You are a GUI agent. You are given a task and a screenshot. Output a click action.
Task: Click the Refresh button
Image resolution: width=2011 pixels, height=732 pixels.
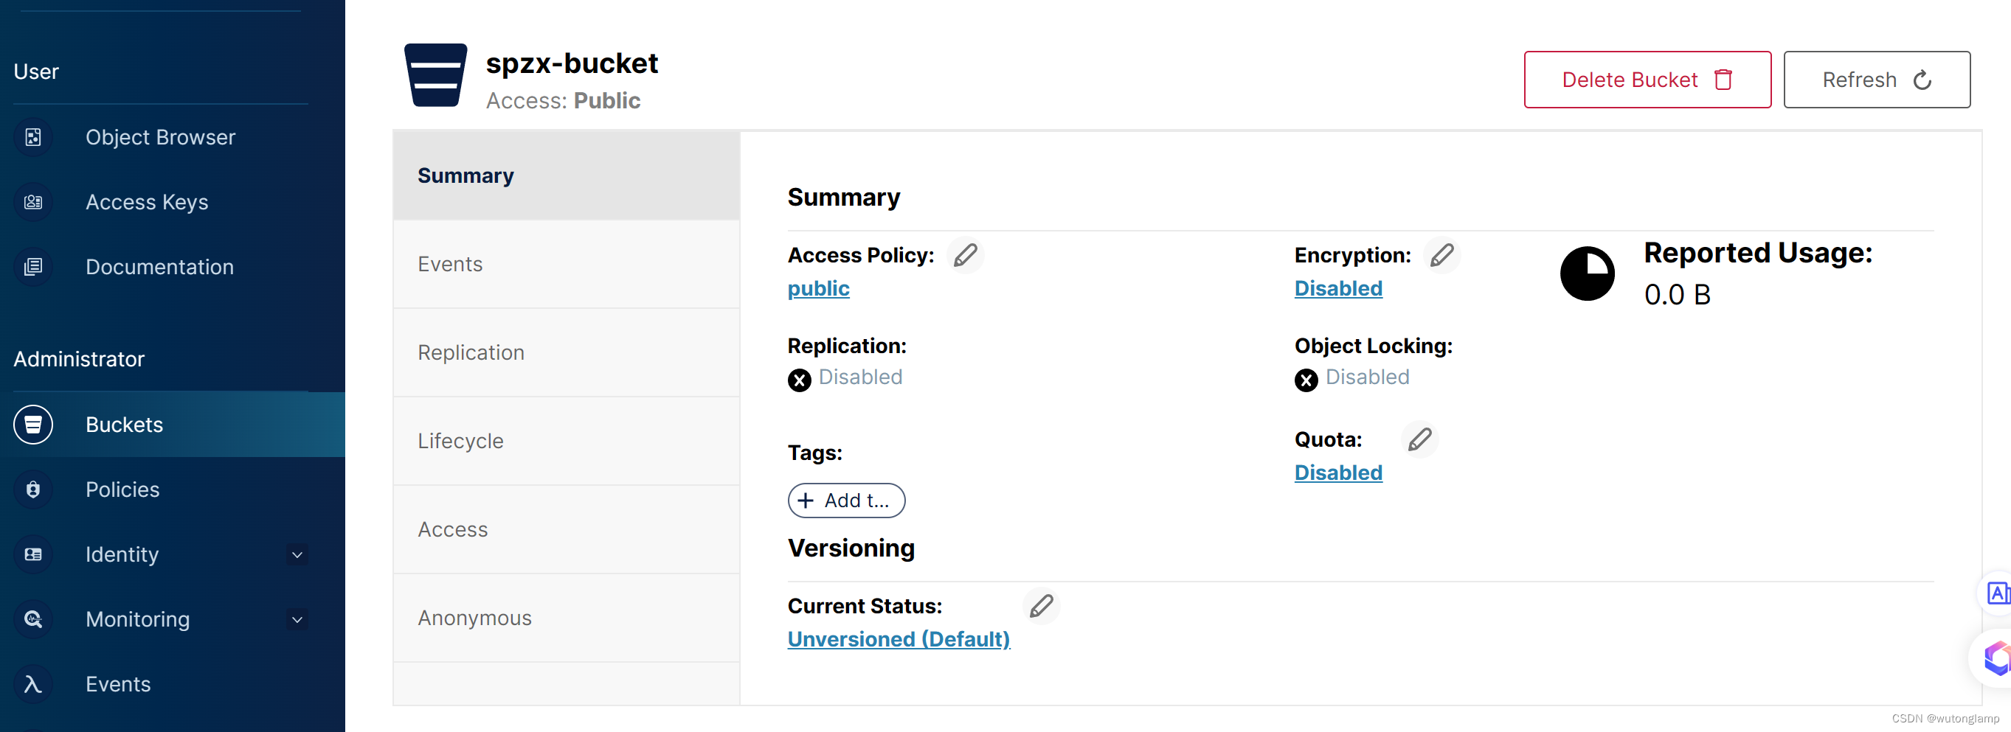point(1876,80)
